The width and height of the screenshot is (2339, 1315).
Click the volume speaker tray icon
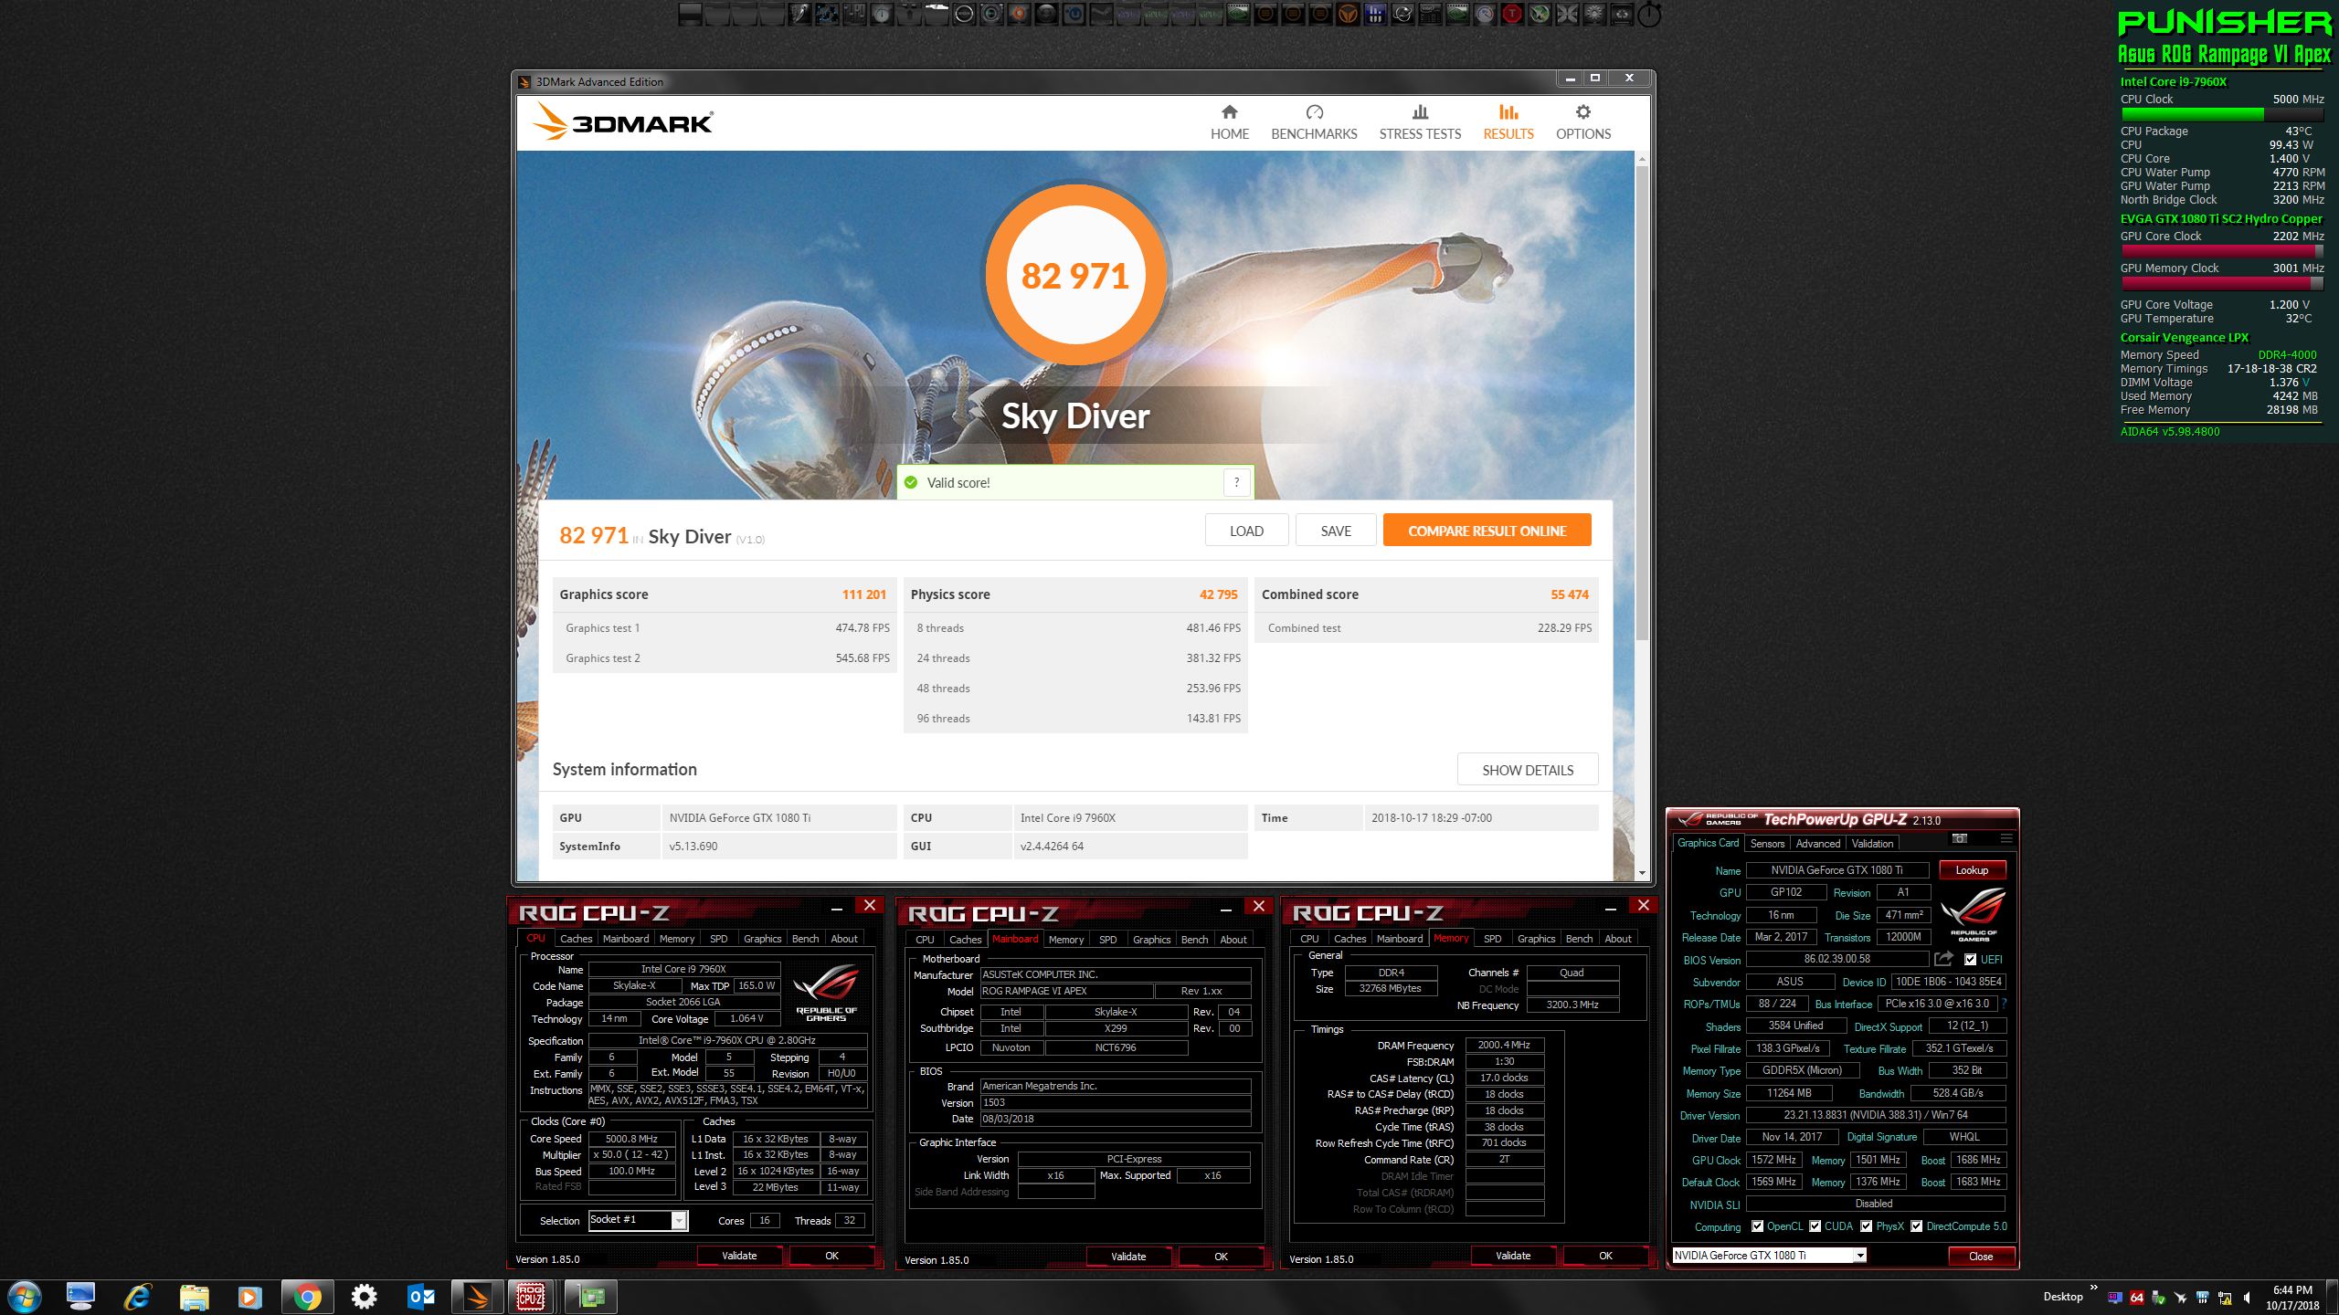click(2247, 1298)
